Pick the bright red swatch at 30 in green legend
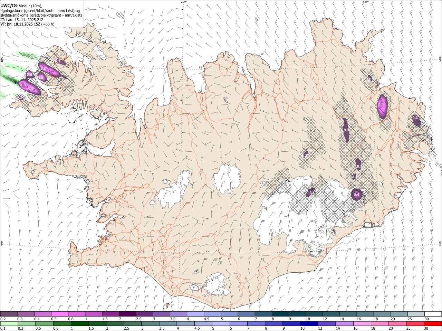The width and height of the screenshot is (442, 331). [x=433, y=323]
